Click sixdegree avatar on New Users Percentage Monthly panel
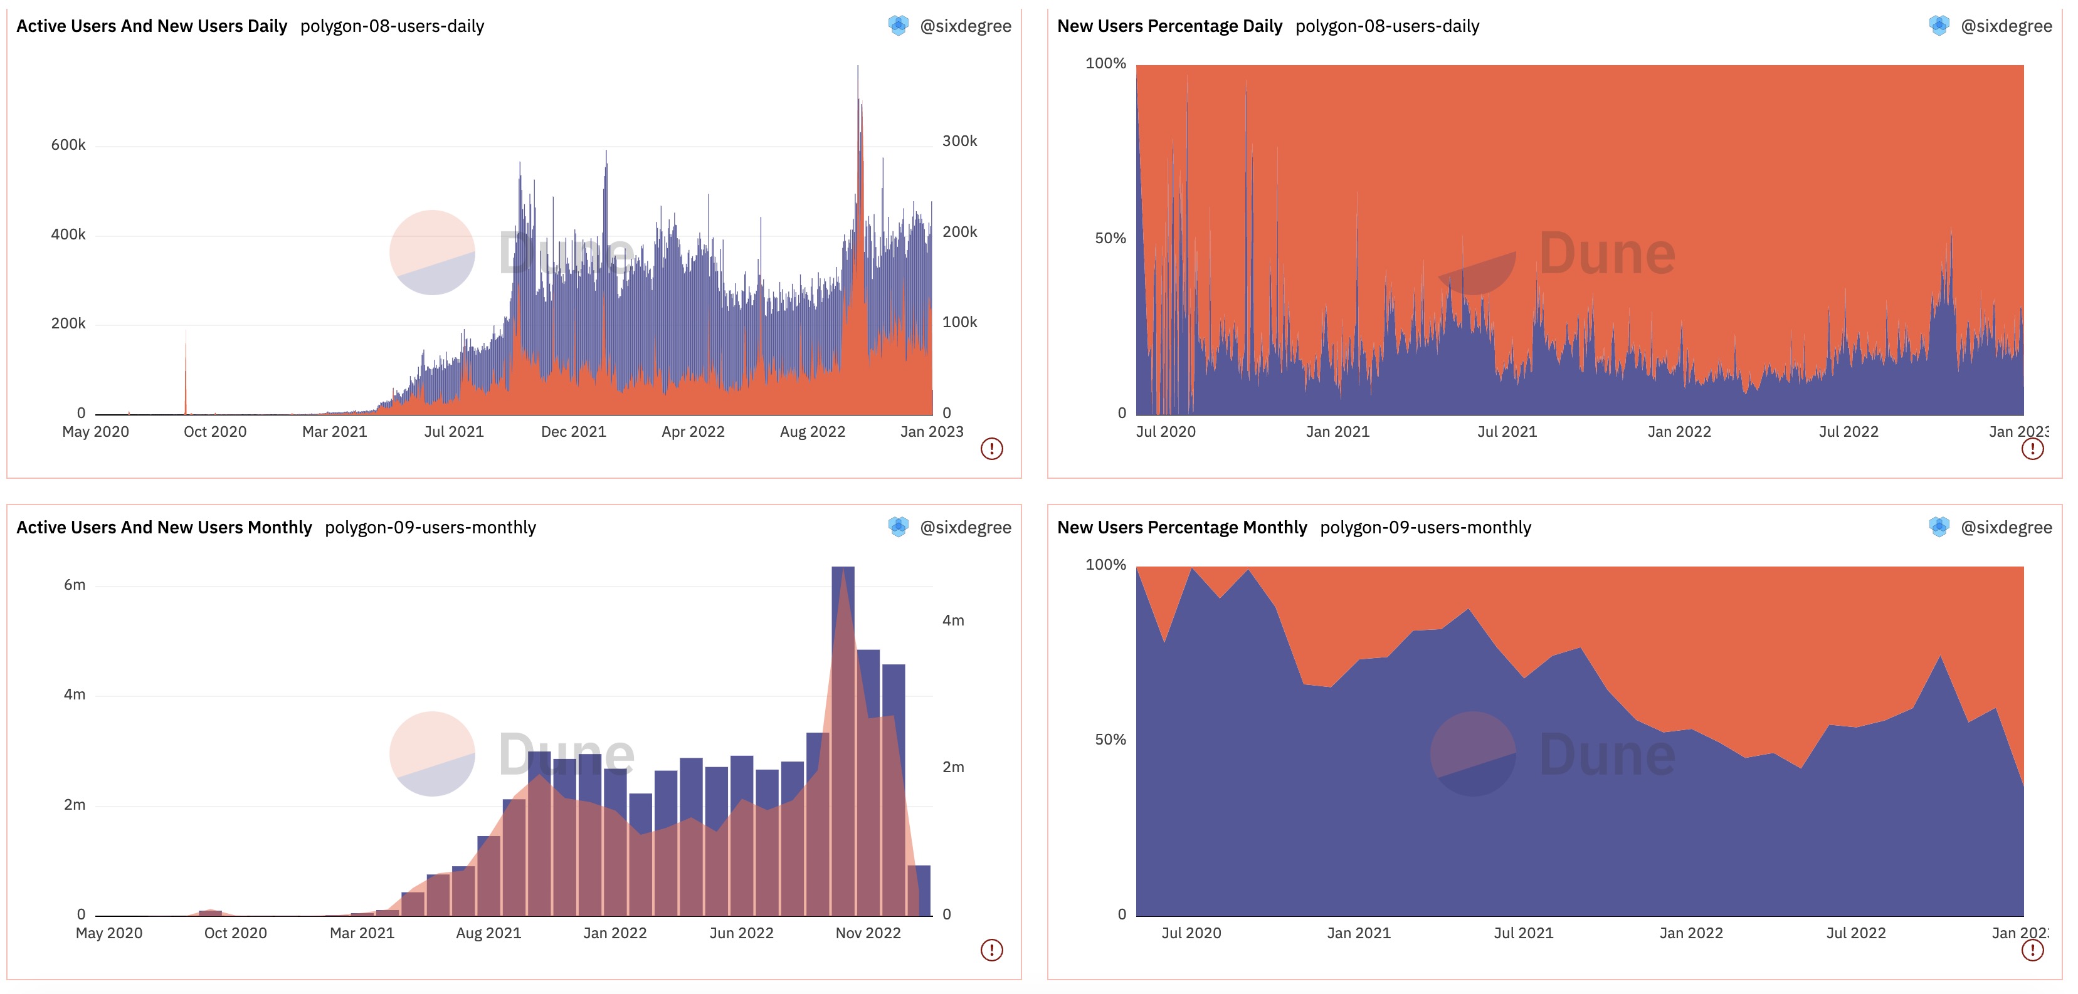Viewport: 2078px width, 994px height. (x=1938, y=527)
